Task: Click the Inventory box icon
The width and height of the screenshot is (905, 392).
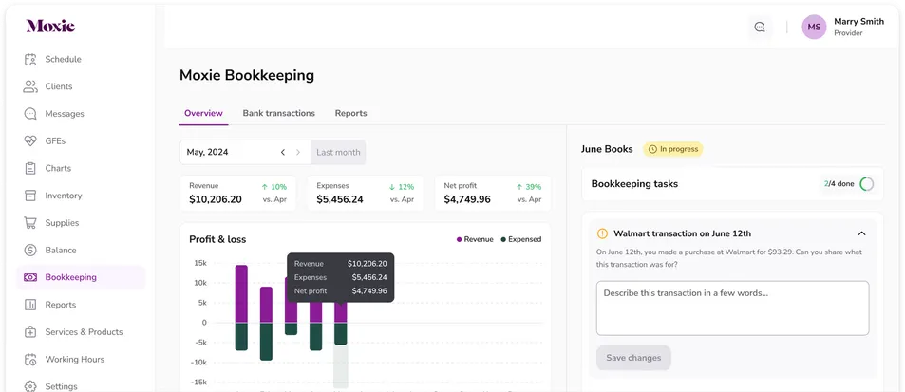Action: 30,196
